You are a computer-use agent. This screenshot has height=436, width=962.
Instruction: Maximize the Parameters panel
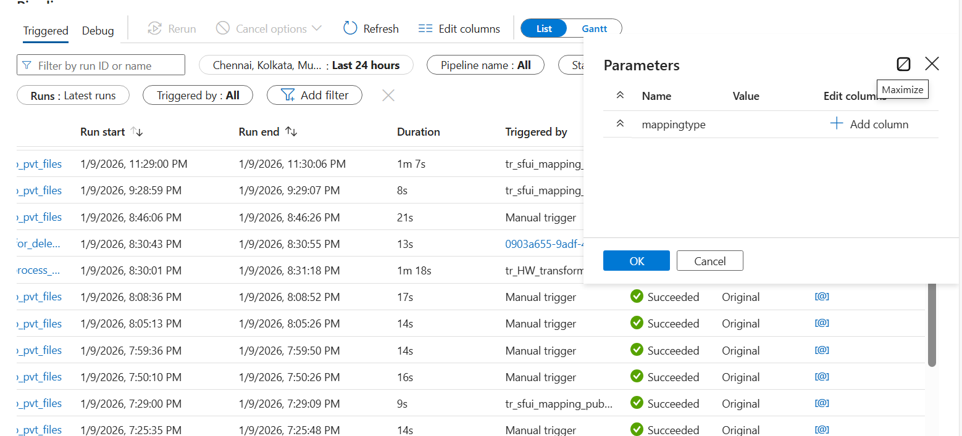point(903,64)
